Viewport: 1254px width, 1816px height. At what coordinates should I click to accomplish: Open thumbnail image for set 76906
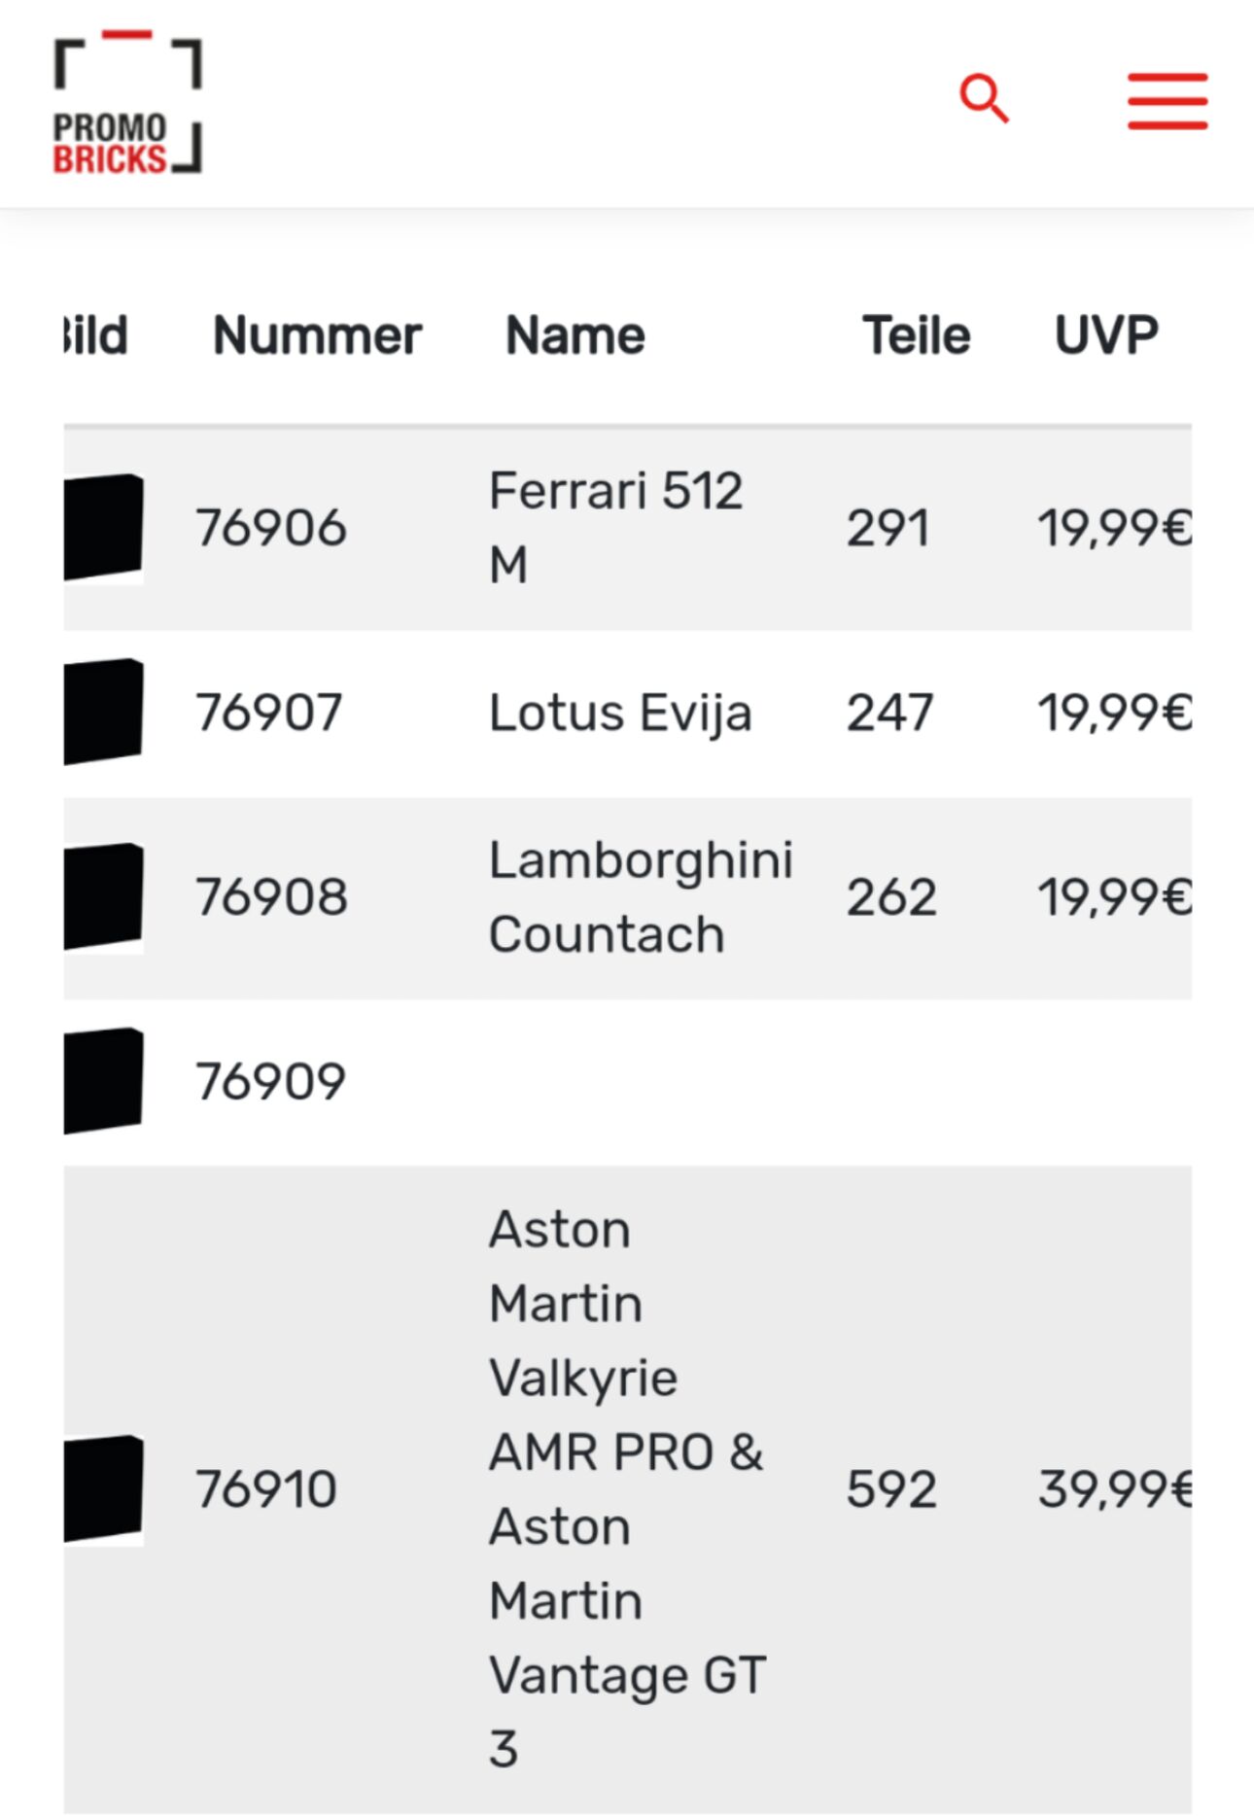click(x=104, y=528)
